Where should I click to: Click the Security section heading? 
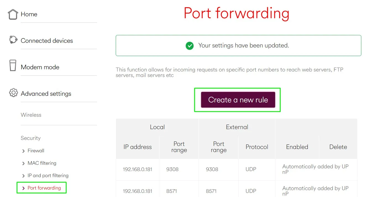pyautogui.click(x=31, y=138)
